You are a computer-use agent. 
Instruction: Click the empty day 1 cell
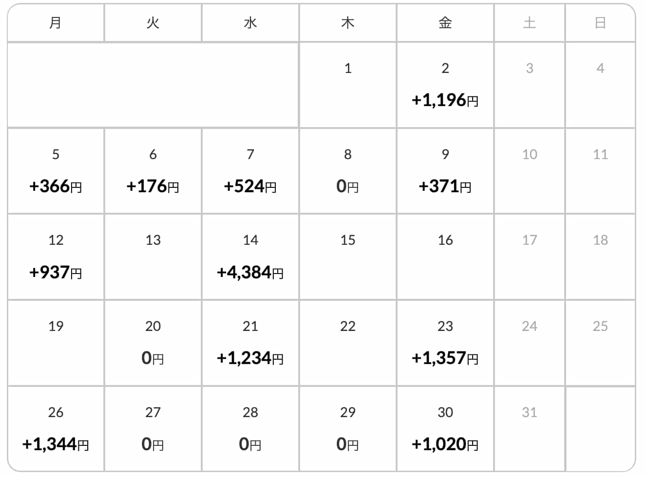coord(348,85)
